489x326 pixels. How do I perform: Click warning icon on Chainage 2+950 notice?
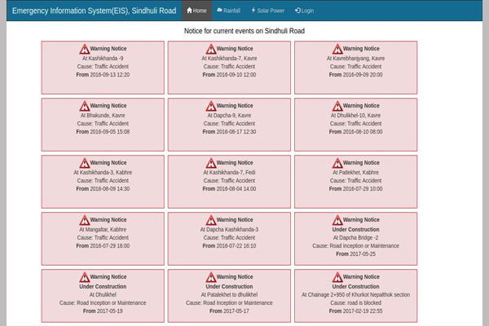coord(337,277)
